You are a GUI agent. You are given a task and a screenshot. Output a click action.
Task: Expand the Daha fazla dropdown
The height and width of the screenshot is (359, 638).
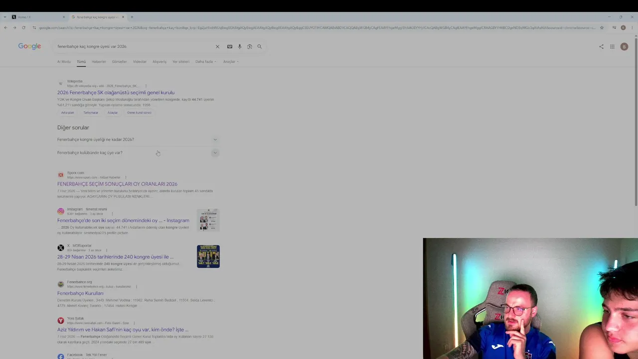(x=206, y=62)
